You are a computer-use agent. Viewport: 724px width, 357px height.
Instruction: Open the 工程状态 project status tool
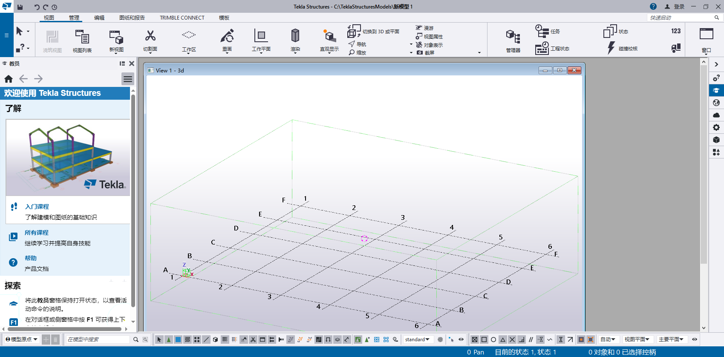coord(552,48)
